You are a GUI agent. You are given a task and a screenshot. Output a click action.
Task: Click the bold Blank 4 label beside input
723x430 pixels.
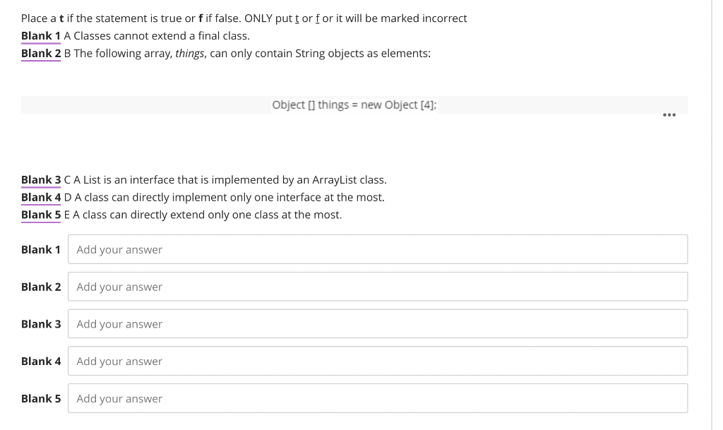click(41, 362)
